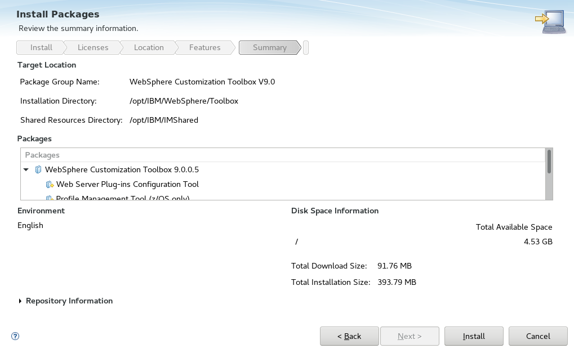Click the installation directory path /opt/IBM/WebSphere/Toolbox
The width and height of the screenshot is (574, 353).
click(184, 101)
